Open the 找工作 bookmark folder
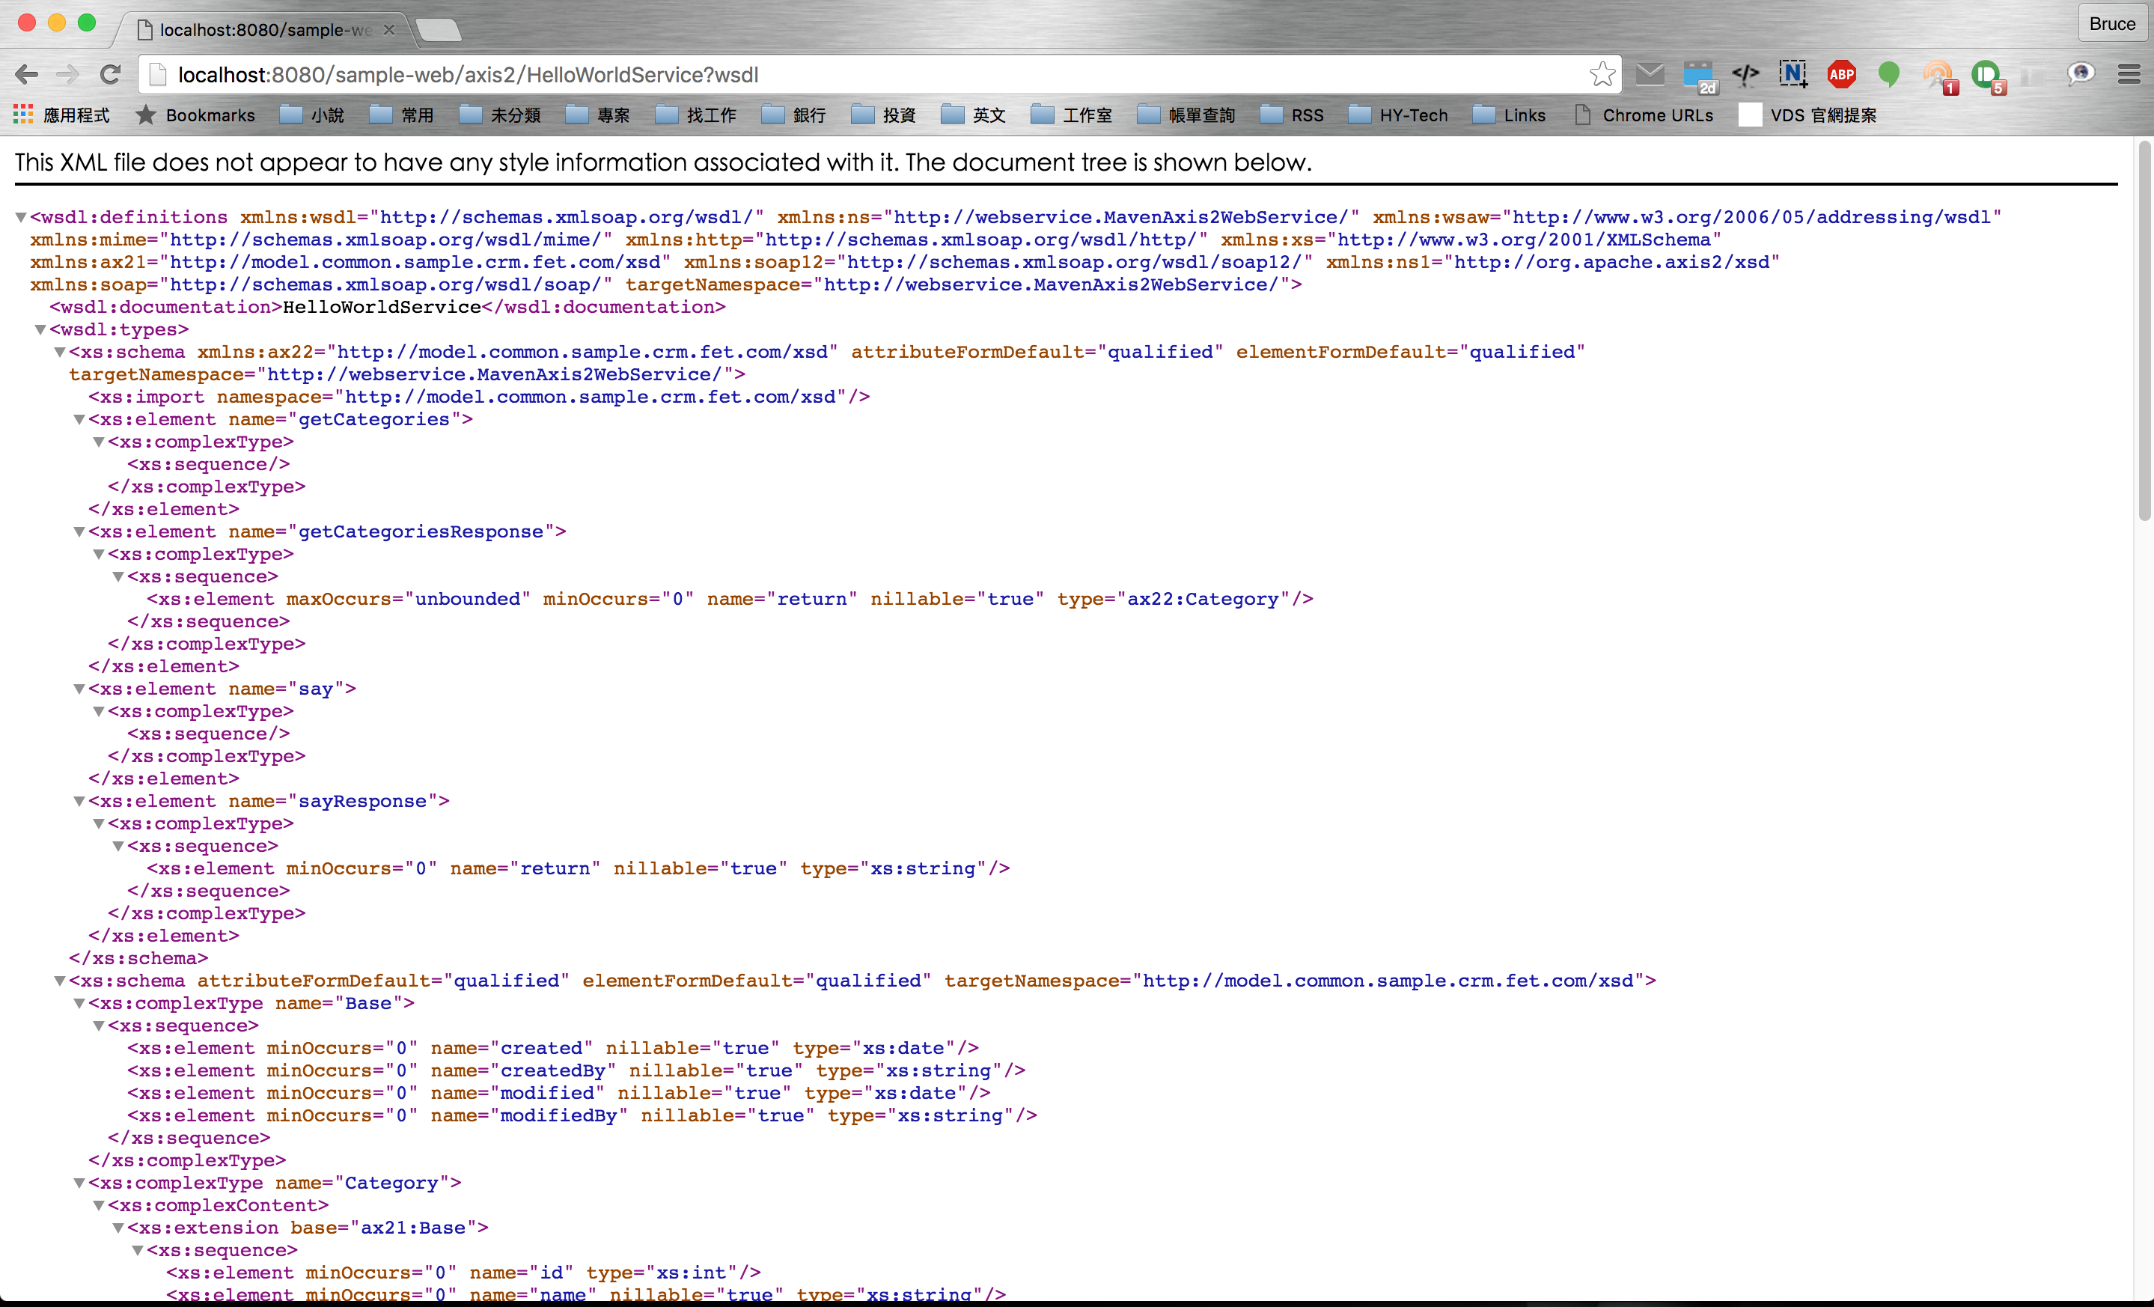Viewport: 2154px width, 1307px height. point(696,115)
